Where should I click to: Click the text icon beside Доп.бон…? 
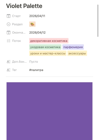8,62
